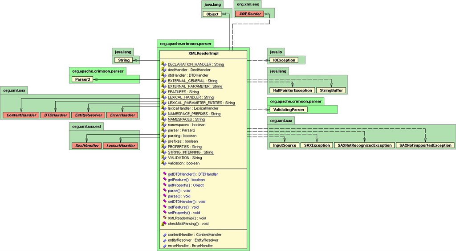456x251 pixels.
Task: Click the icon beside DECLARATION_HANDLER field
Action: click(x=164, y=64)
